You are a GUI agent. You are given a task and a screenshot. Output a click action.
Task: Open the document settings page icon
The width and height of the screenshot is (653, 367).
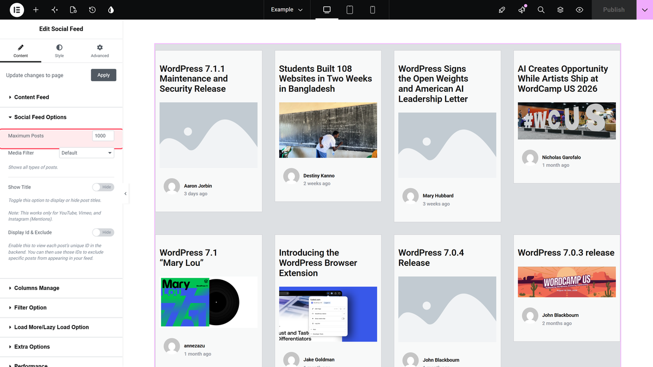click(73, 10)
